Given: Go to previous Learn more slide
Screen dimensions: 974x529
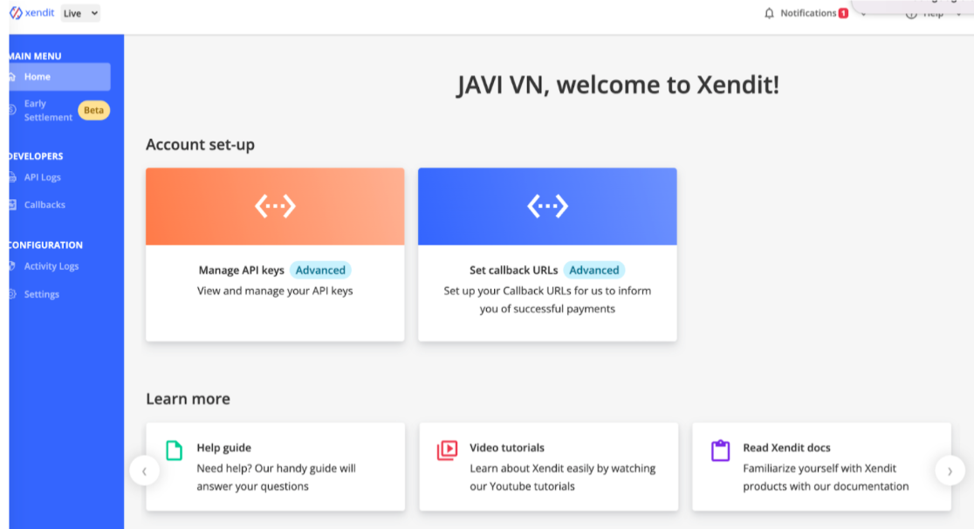Looking at the screenshot, I should pyautogui.click(x=145, y=471).
